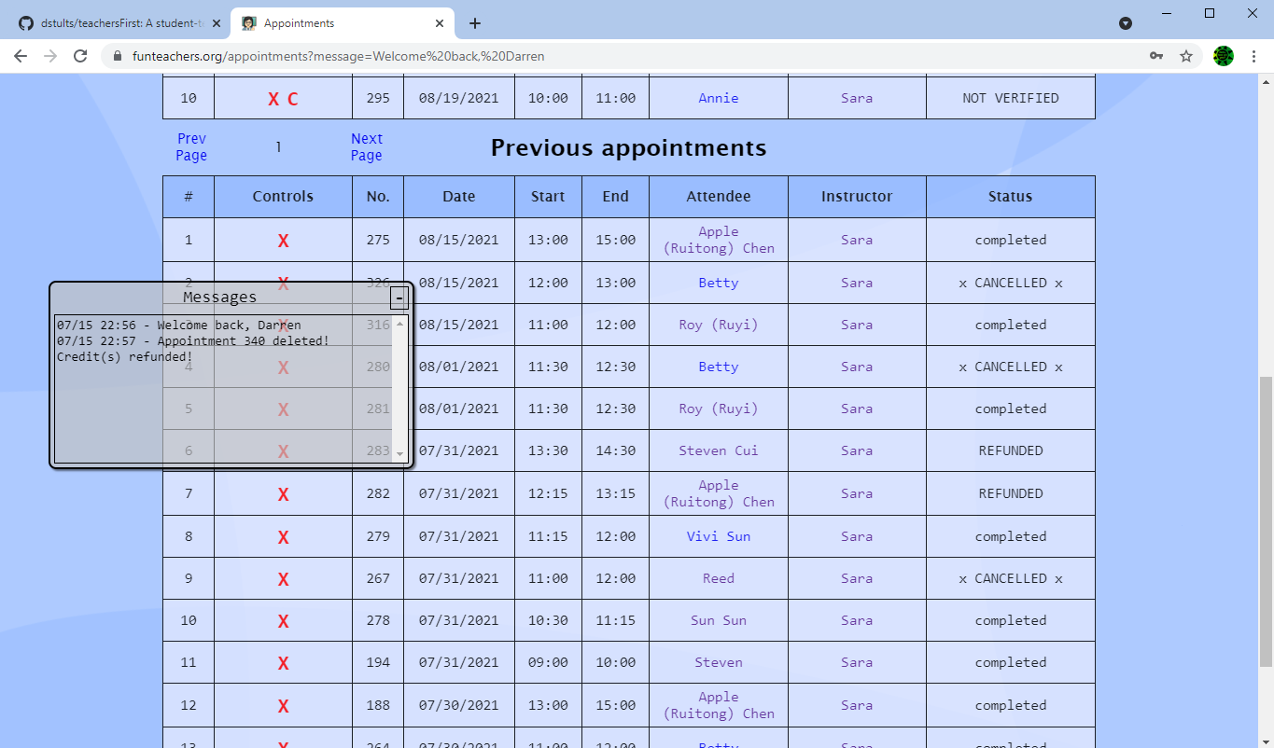Click the Date column header

pyautogui.click(x=459, y=197)
